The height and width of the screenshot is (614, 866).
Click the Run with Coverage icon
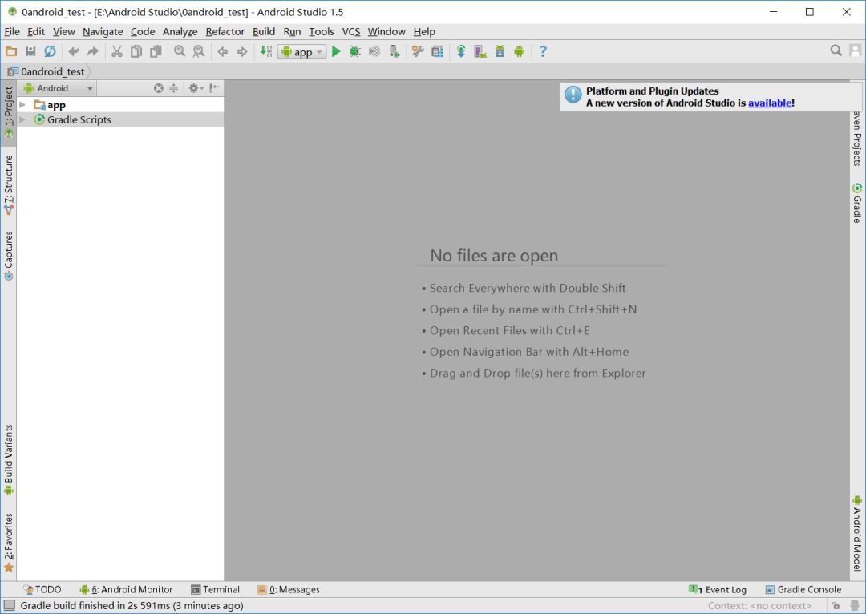click(x=374, y=51)
